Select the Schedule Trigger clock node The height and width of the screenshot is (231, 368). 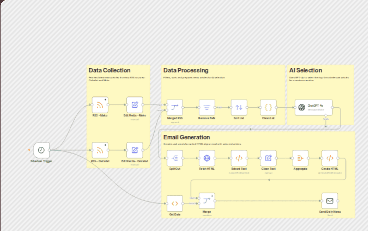point(41,150)
